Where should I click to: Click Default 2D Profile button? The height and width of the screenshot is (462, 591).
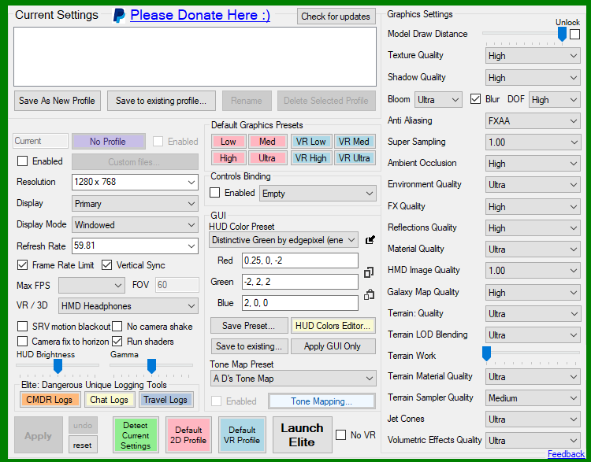pos(188,435)
